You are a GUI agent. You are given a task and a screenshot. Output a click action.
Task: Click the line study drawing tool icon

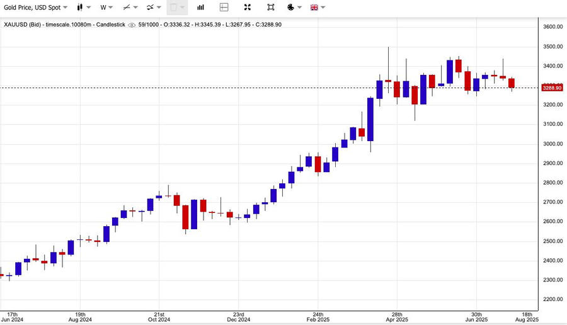[x=127, y=8]
